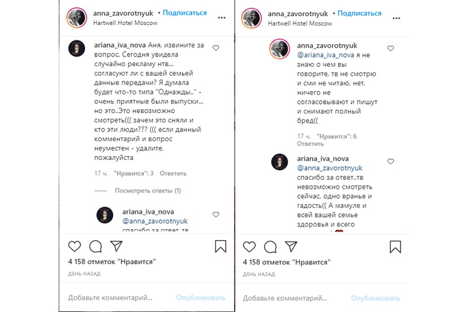Click "Подписаться" on the left post header
The width and height of the screenshot is (469, 312).
(x=185, y=13)
